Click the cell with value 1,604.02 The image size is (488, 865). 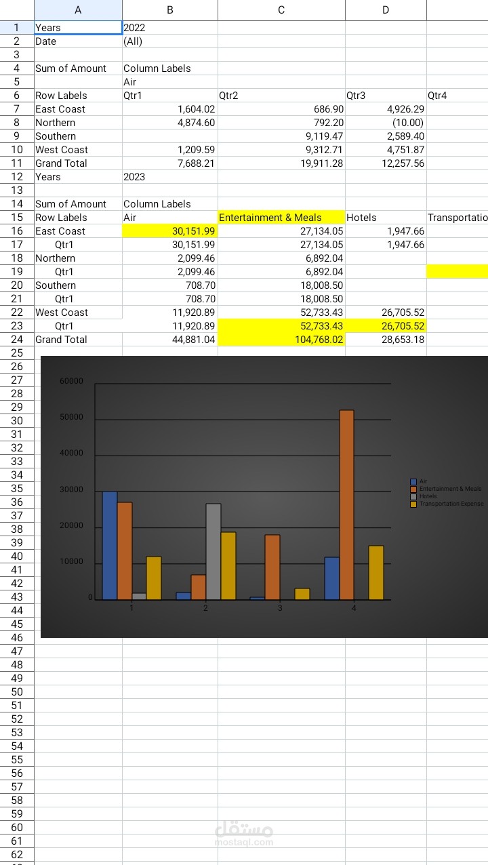click(170, 109)
